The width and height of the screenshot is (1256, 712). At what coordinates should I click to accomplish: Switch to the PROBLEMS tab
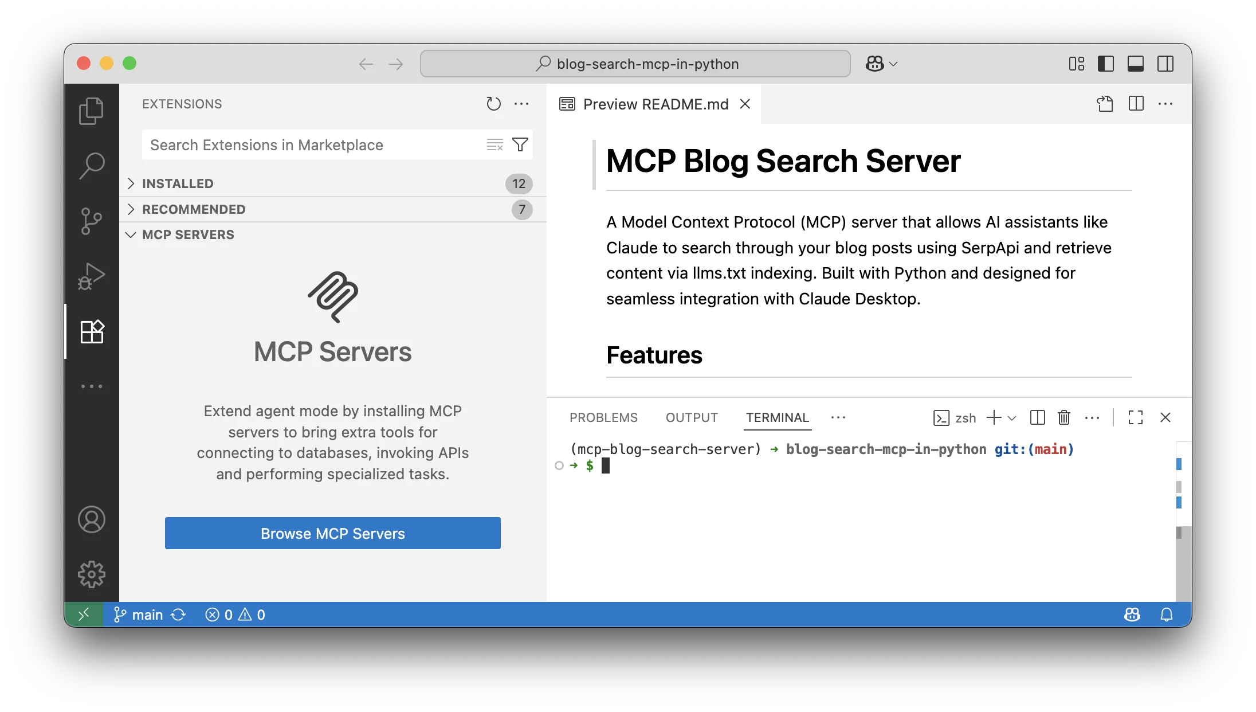[603, 417]
